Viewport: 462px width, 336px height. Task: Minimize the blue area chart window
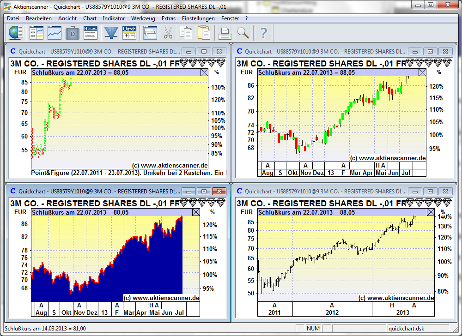tap(189, 191)
